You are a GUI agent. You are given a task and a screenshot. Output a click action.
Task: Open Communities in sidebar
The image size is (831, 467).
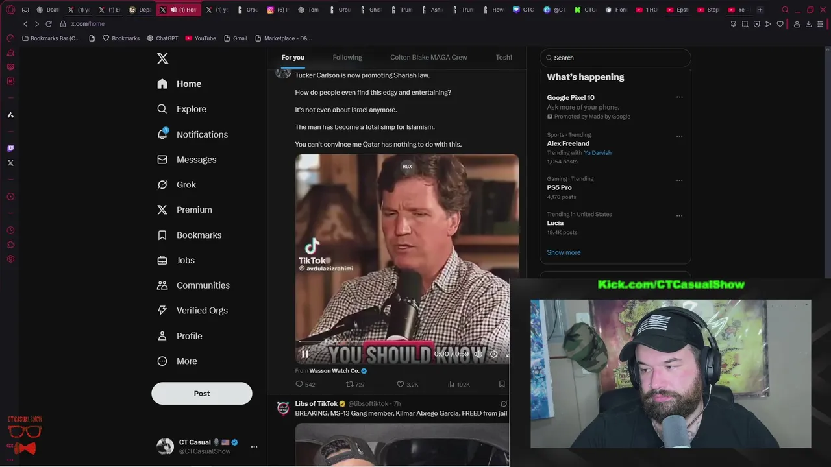point(193,285)
